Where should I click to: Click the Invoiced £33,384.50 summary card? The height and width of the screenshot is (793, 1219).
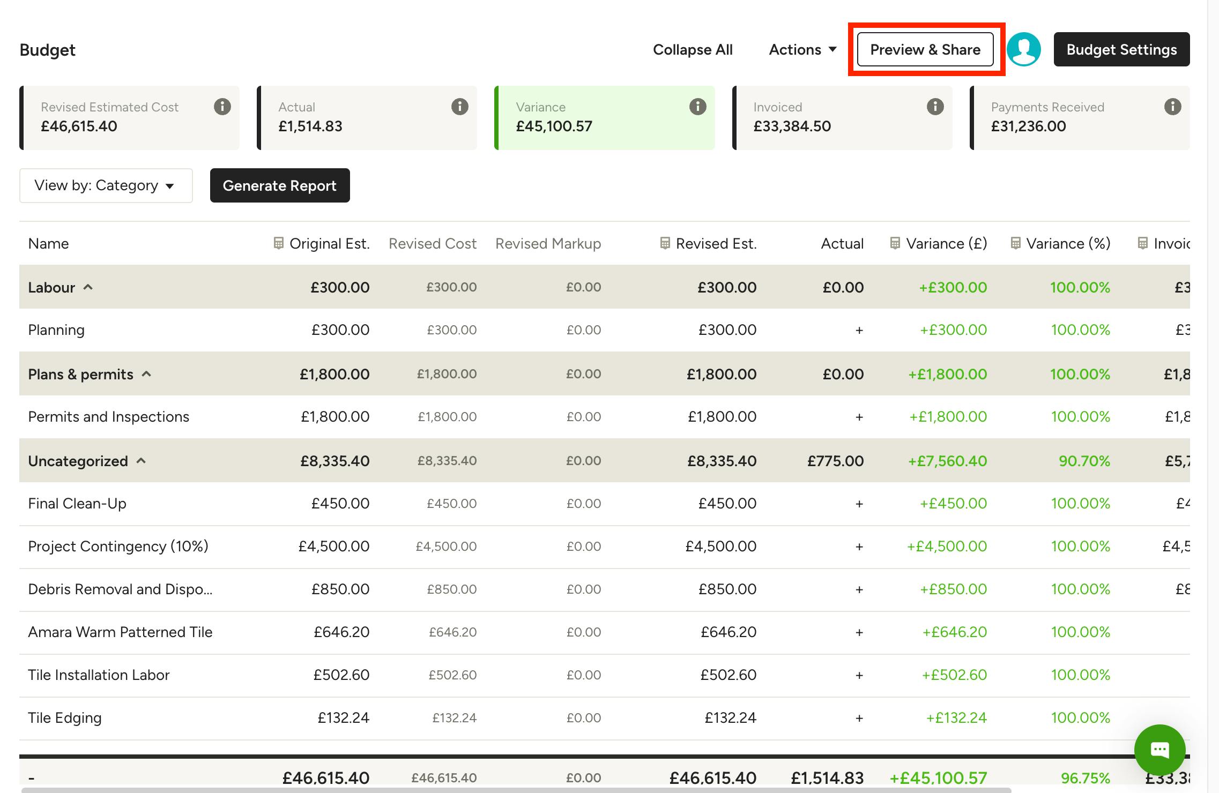coord(842,118)
